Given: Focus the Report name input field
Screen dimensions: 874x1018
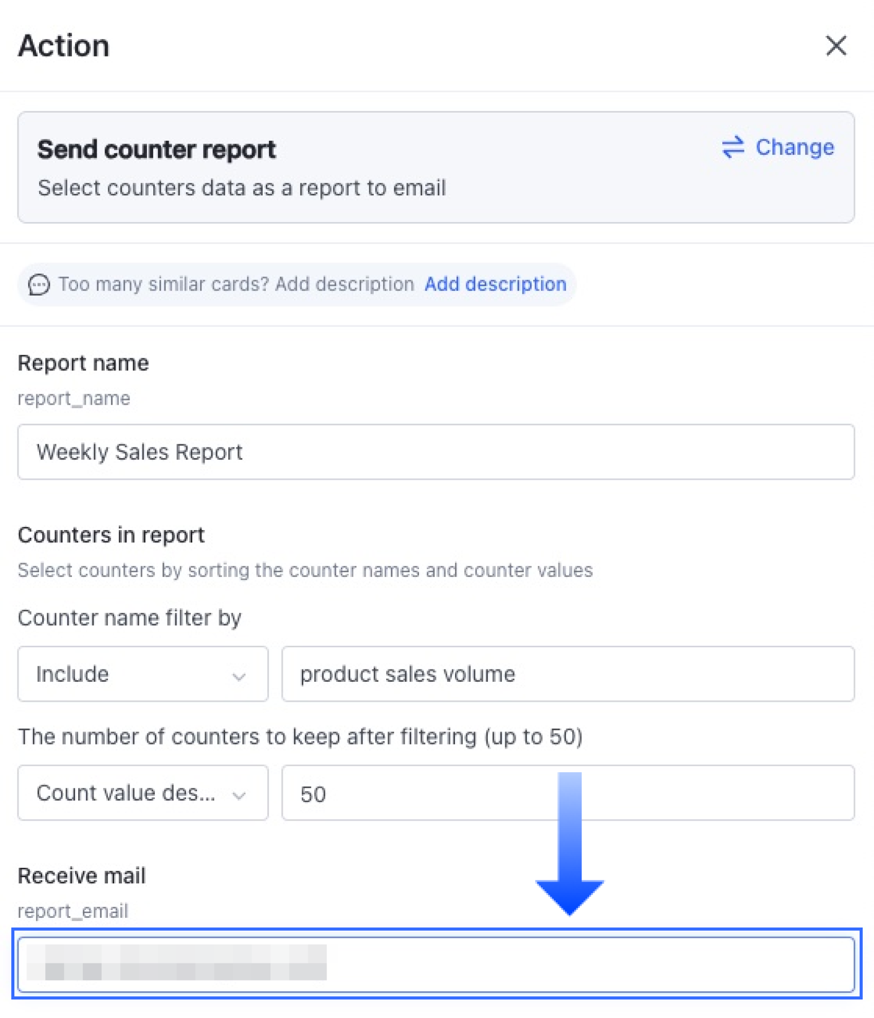Looking at the screenshot, I should (x=436, y=452).
